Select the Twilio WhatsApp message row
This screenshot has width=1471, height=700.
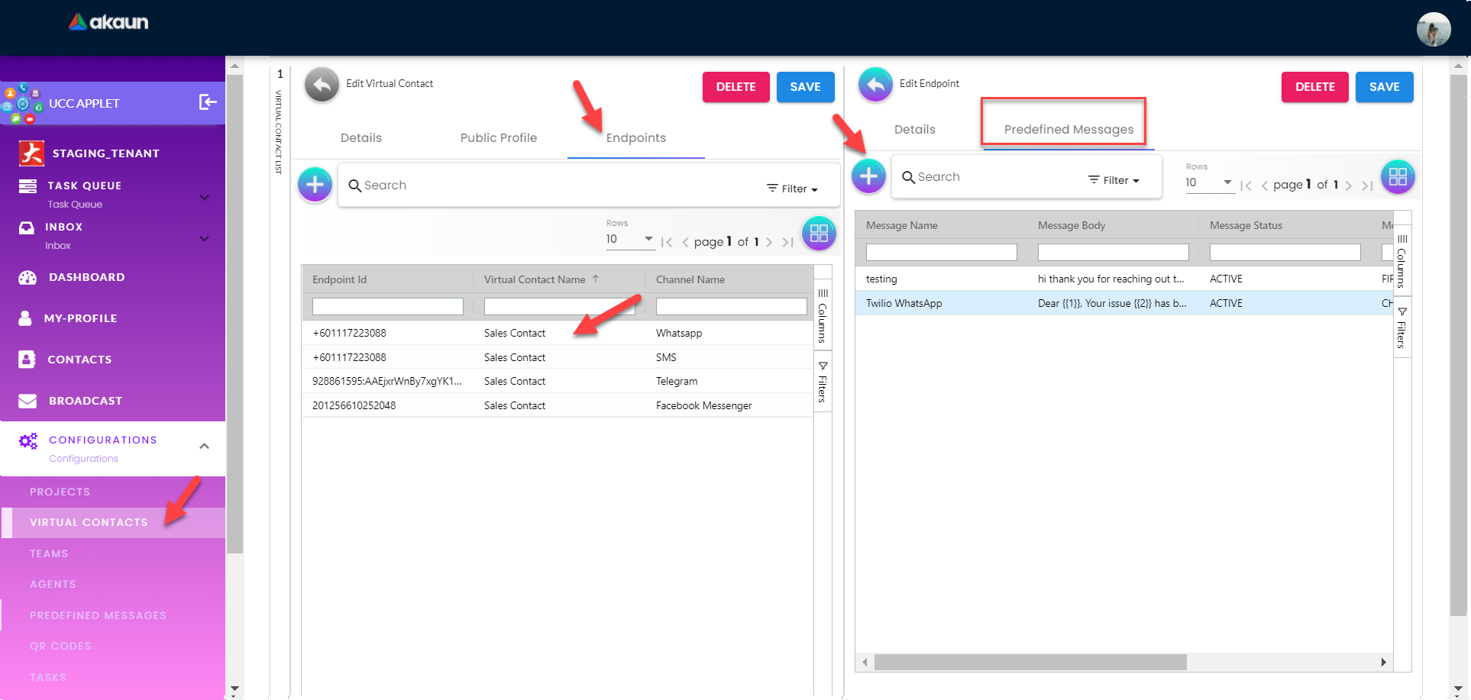click(x=904, y=303)
